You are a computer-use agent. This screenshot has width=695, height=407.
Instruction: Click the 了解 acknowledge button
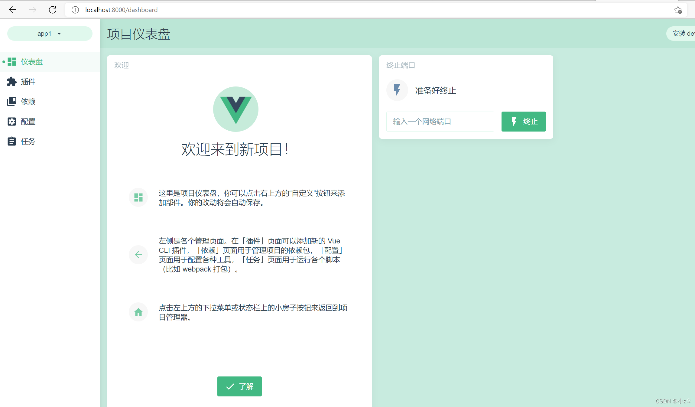pyautogui.click(x=239, y=386)
